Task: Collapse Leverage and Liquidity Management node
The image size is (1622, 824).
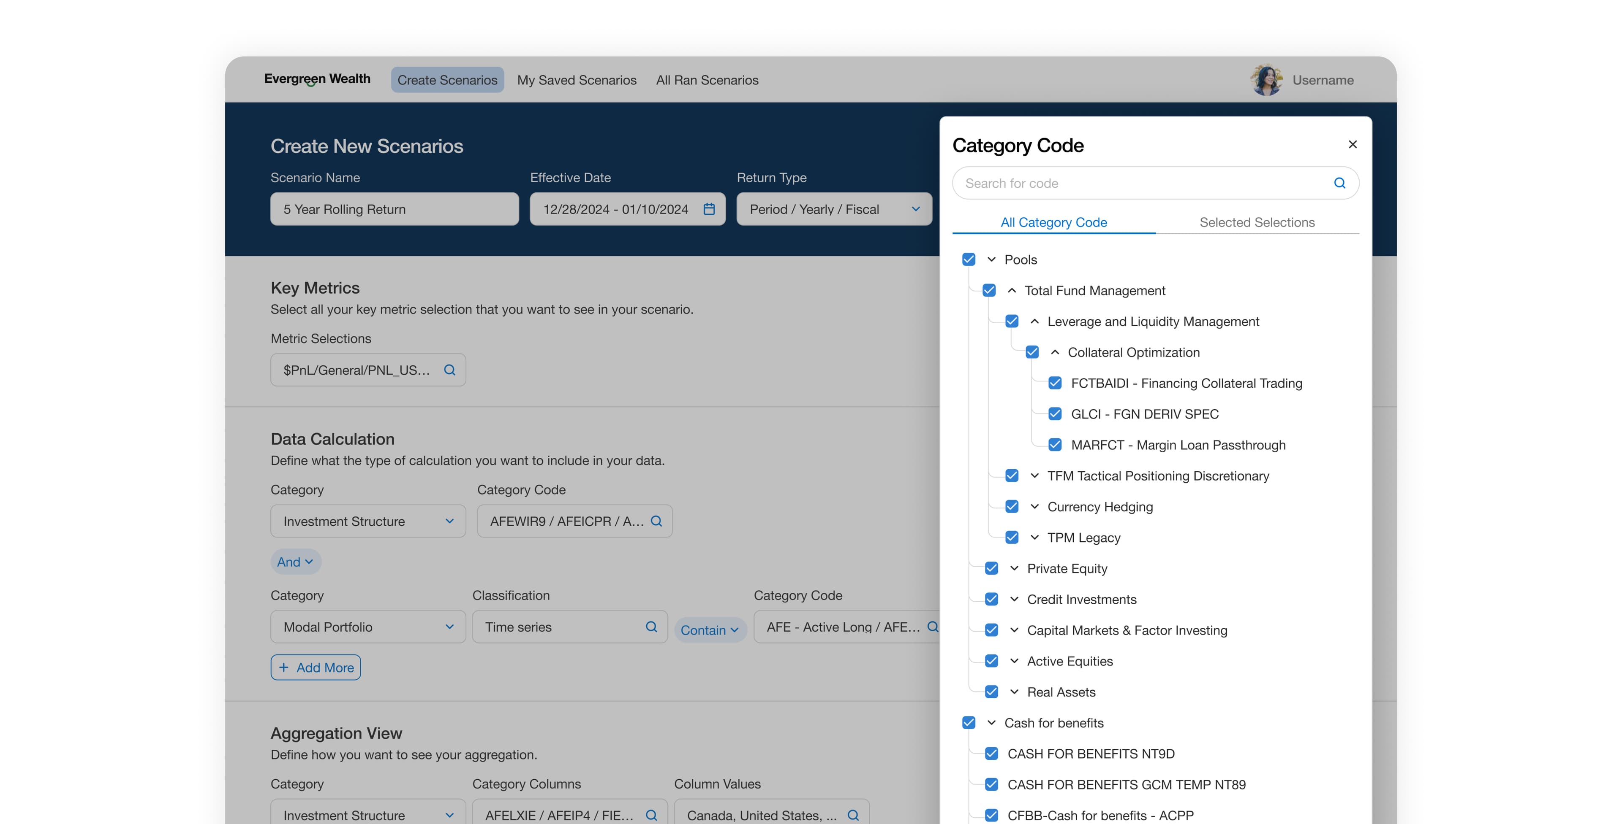Action: tap(1034, 321)
